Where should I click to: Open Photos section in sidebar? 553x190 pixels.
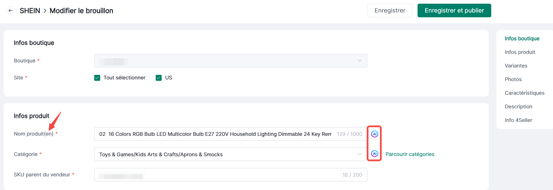pos(513,79)
